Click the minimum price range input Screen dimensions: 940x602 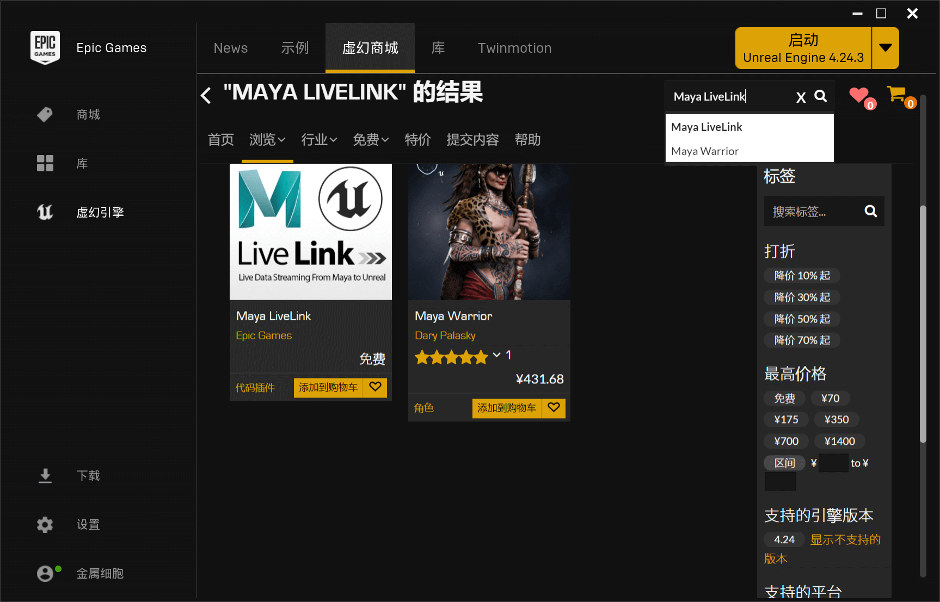point(833,463)
